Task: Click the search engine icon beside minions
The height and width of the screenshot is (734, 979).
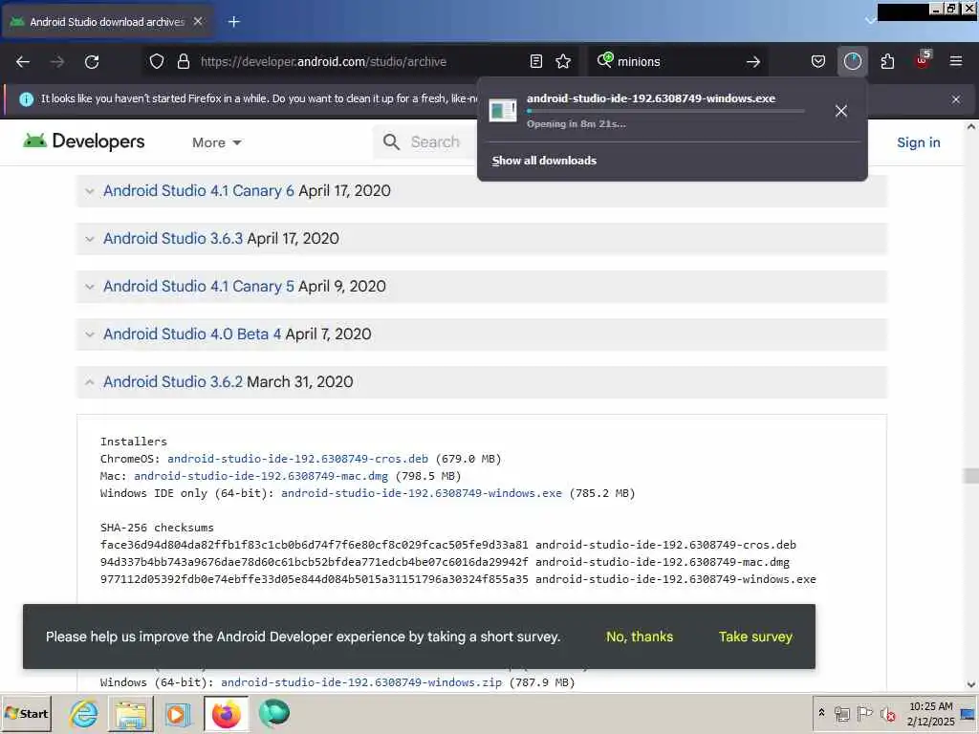Action: pyautogui.click(x=605, y=60)
